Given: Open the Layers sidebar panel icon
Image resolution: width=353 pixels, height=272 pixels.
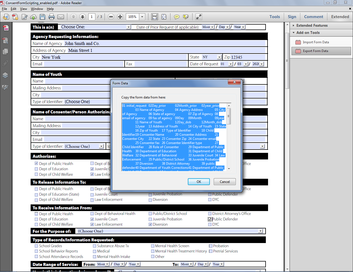Looking at the screenshot, I should tap(6, 75).
